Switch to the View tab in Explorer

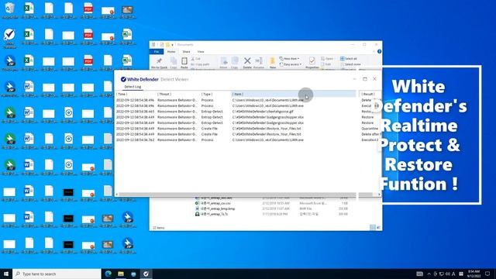click(201, 52)
